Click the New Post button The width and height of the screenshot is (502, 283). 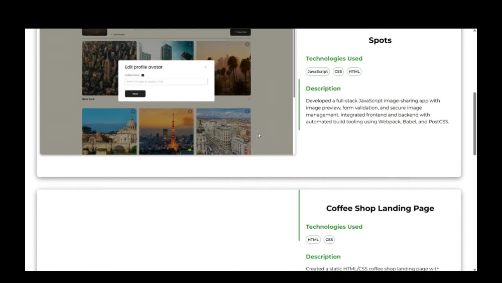coord(240,32)
